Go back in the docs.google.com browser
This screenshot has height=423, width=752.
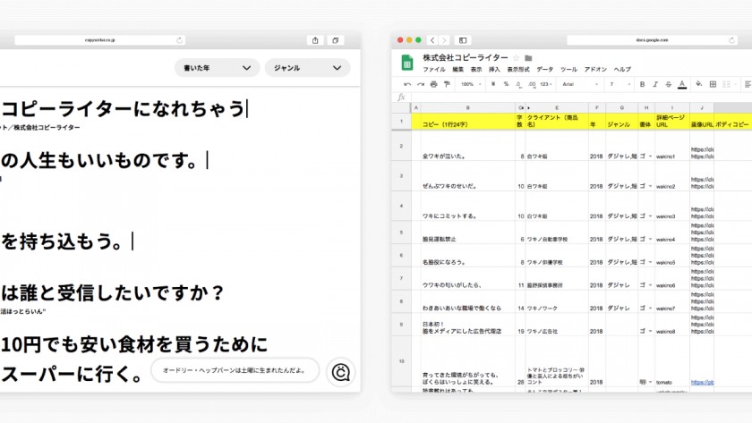tap(432, 40)
